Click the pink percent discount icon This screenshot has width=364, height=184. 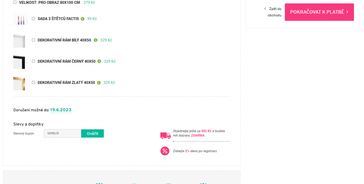[x=165, y=151]
